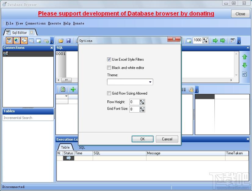252x191 pixels.
Task: Toggle Use Excel Style Filters checkbox
Action: [x=109, y=59]
